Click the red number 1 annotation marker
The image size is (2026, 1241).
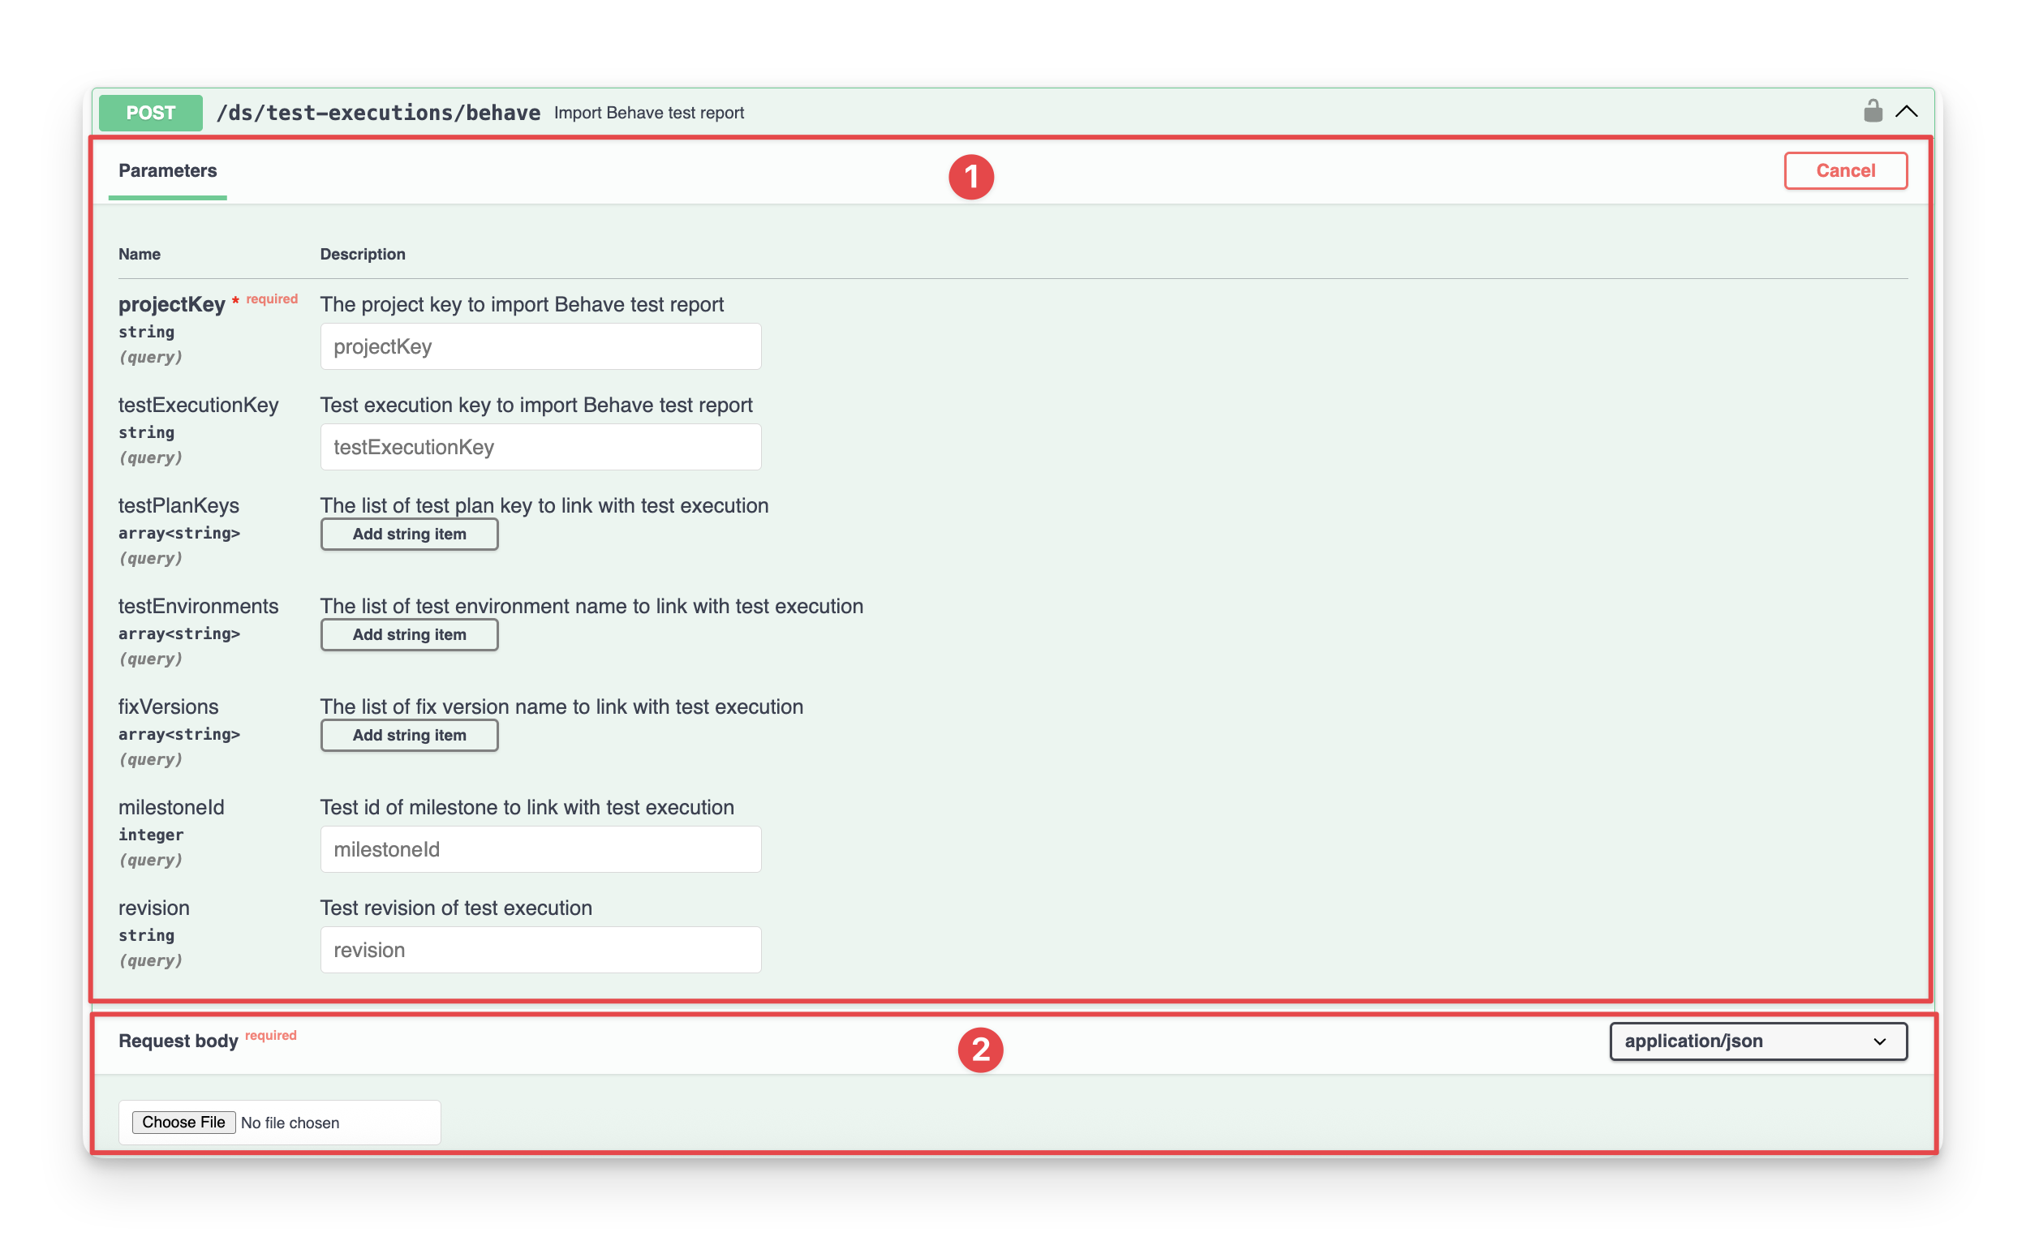tap(971, 177)
